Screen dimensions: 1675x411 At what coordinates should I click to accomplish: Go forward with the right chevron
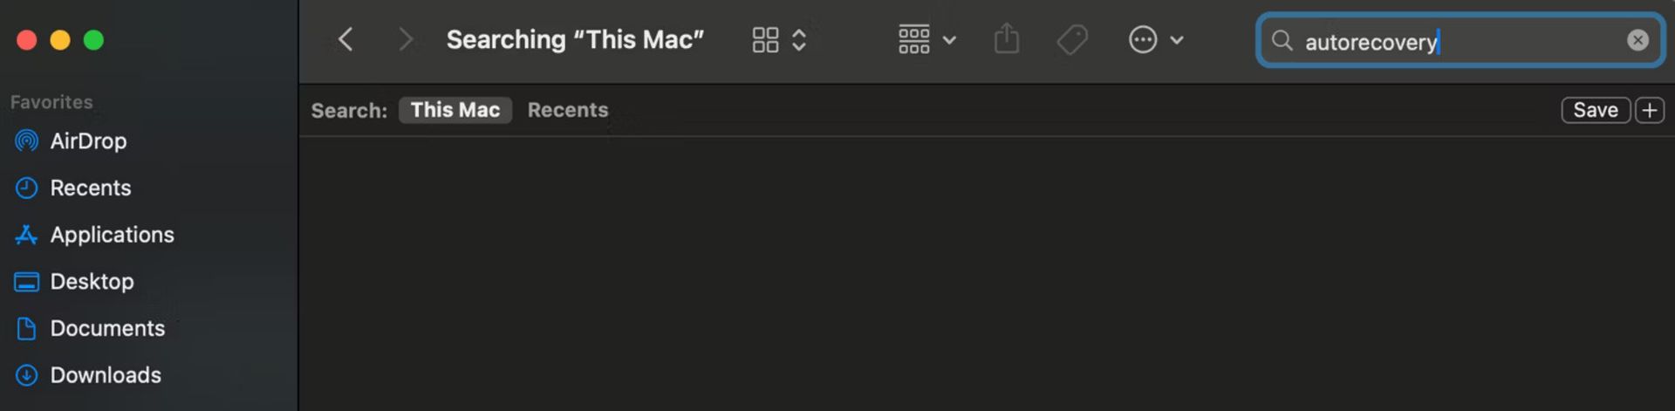405,39
